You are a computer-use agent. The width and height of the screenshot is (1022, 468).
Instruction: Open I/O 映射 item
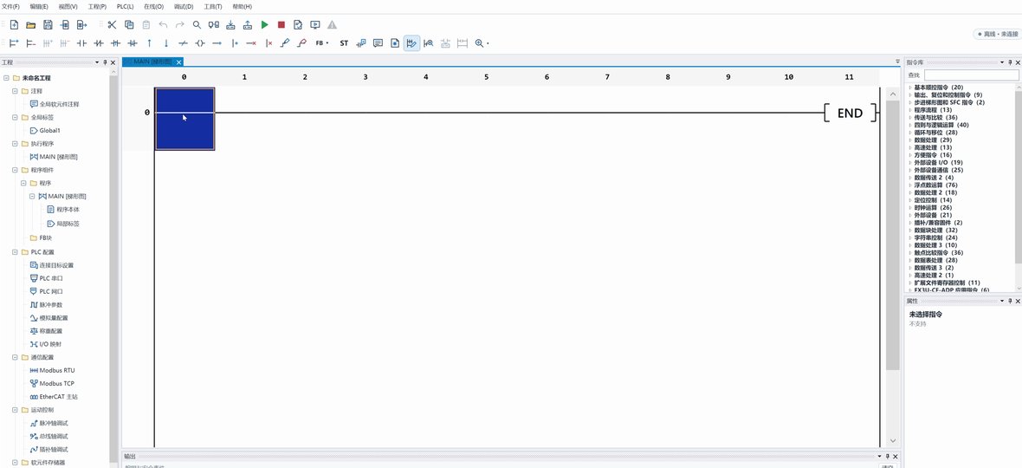(46, 344)
